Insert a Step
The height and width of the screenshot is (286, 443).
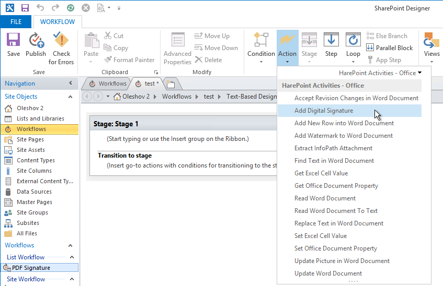point(331,45)
